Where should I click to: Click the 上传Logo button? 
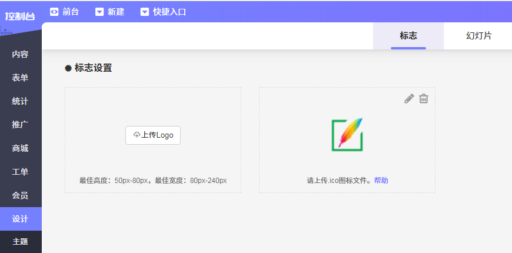click(153, 135)
